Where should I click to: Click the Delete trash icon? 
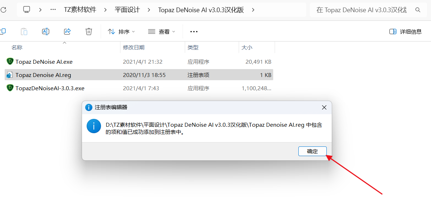(x=88, y=32)
